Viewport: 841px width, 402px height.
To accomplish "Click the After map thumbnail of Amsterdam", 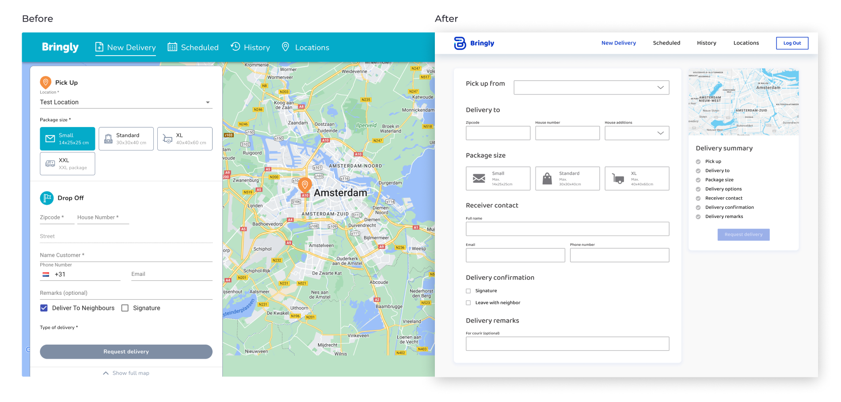I will point(743,101).
